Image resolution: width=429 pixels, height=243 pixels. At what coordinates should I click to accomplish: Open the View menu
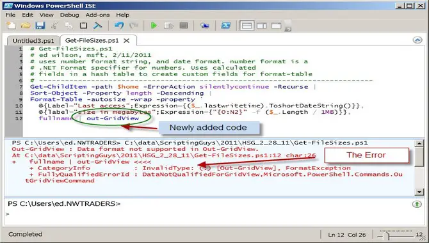click(x=47, y=15)
